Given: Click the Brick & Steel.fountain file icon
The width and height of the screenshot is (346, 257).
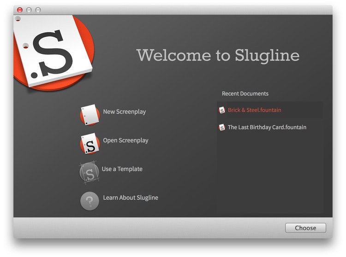Looking at the screenshot, I should click(x=222, y=110).
